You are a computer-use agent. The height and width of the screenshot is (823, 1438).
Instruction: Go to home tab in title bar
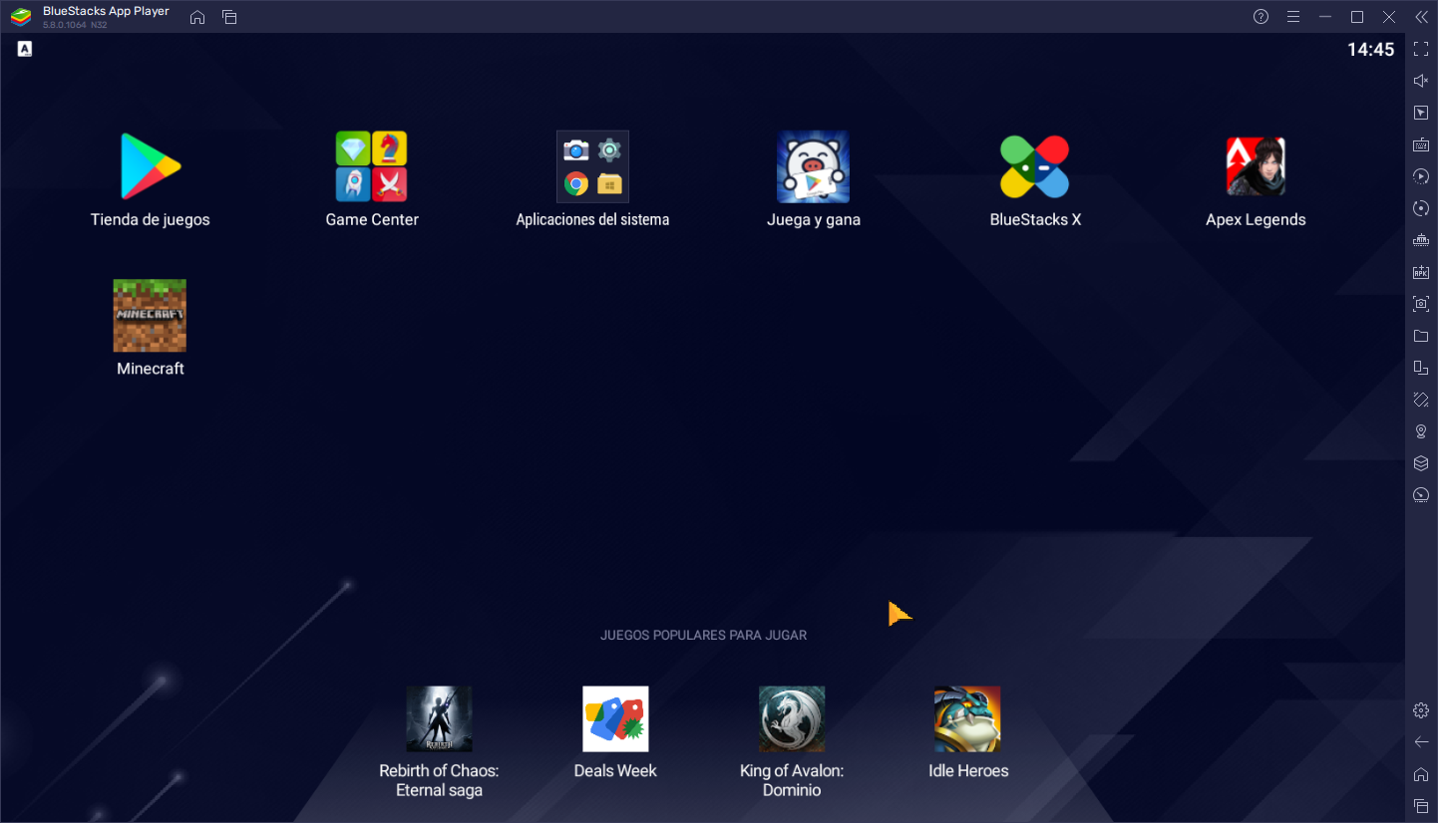197,17
